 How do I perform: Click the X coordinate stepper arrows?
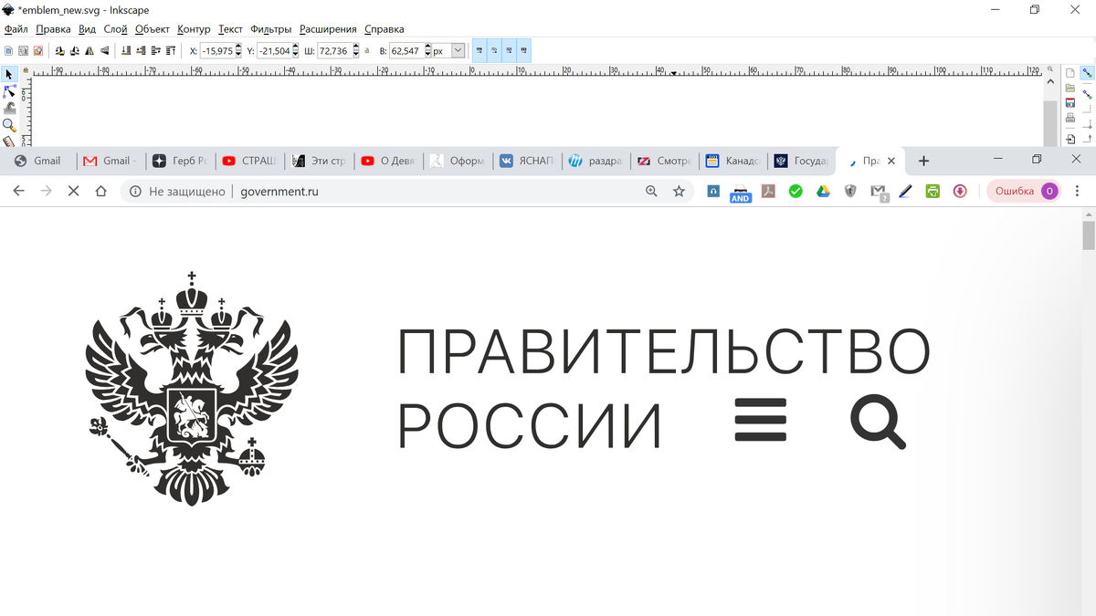(x=239, y=51)
